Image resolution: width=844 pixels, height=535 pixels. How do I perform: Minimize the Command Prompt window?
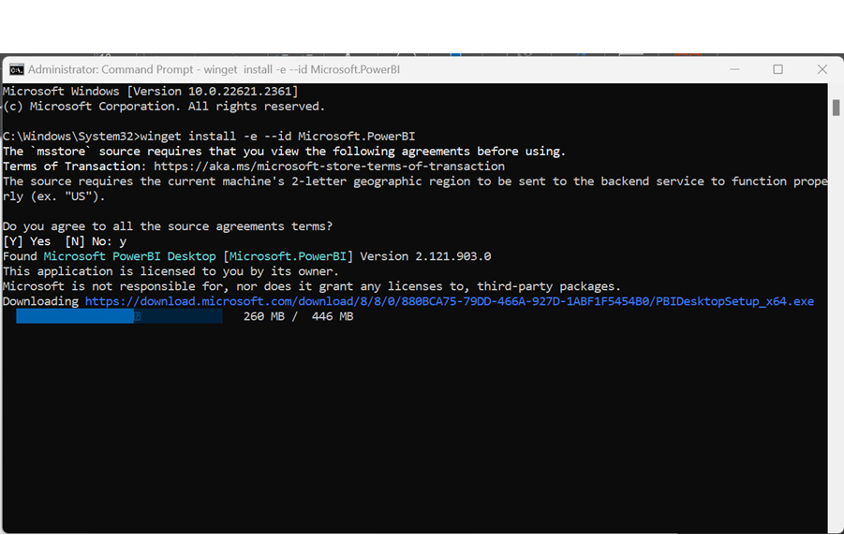pos(734,69)
